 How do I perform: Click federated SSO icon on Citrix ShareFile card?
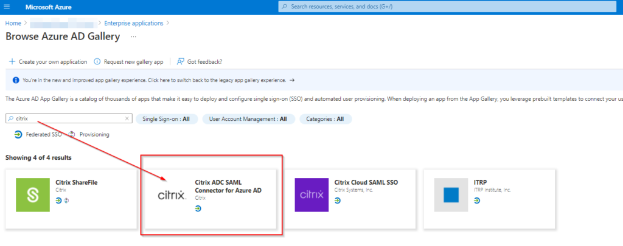pyautogui.click(x=58, y=200)
